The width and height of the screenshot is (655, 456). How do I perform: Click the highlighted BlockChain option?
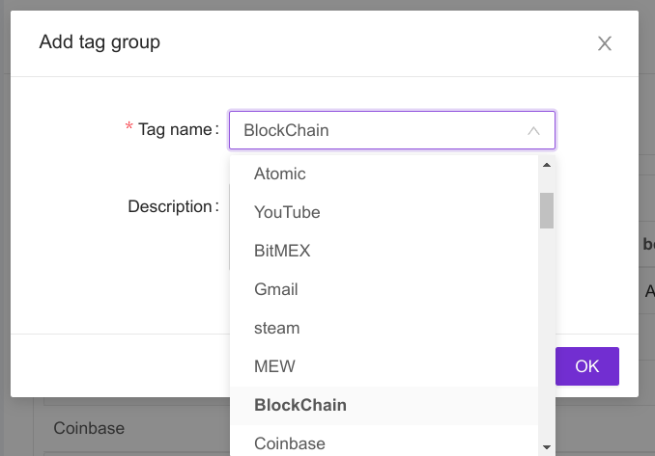(300, 405)
